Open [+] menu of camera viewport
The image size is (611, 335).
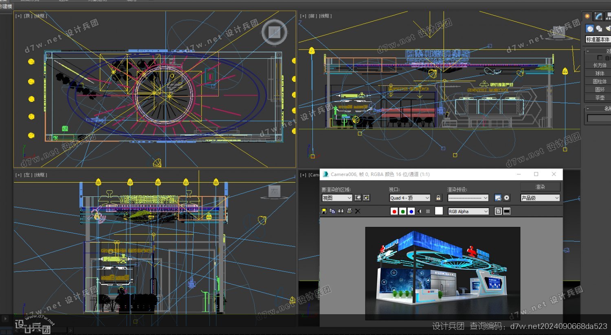click(303, 175)
